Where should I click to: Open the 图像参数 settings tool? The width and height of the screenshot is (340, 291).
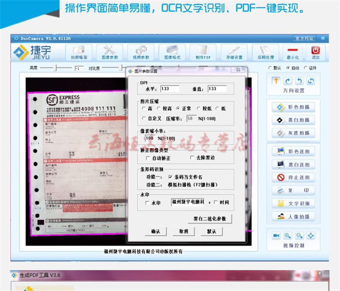pos(110,52)
